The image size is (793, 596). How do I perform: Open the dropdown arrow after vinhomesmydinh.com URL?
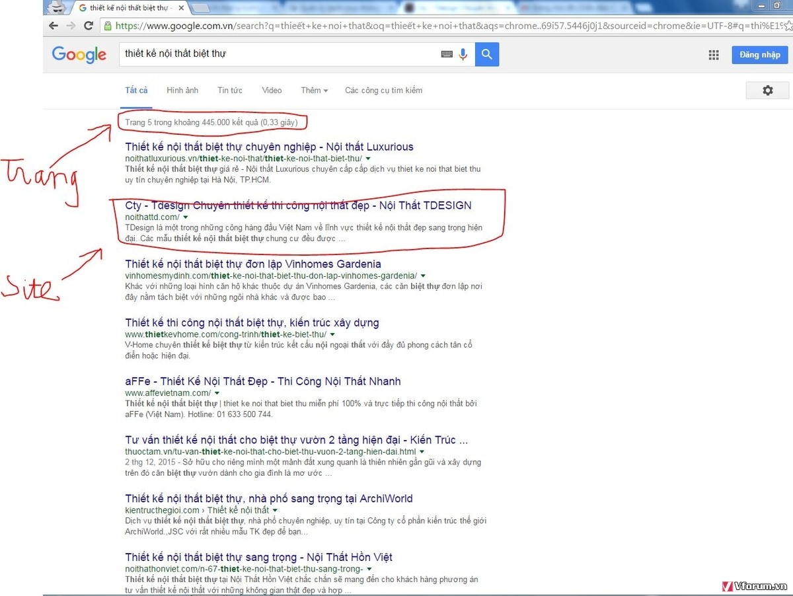point(423,276)
